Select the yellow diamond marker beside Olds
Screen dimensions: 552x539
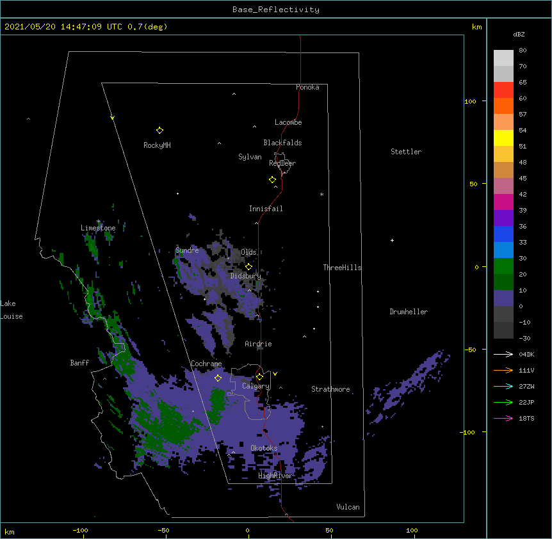(x=249, y=267)
